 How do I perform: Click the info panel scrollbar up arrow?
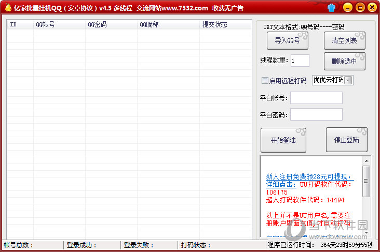coord(367,161)
